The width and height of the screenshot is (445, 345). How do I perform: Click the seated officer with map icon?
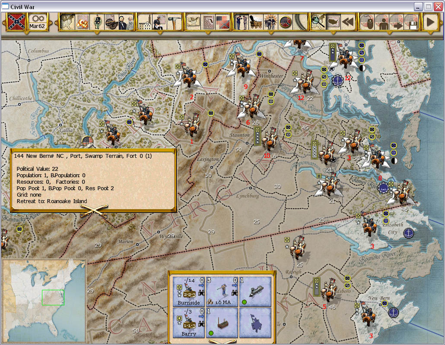click(159, 22)
